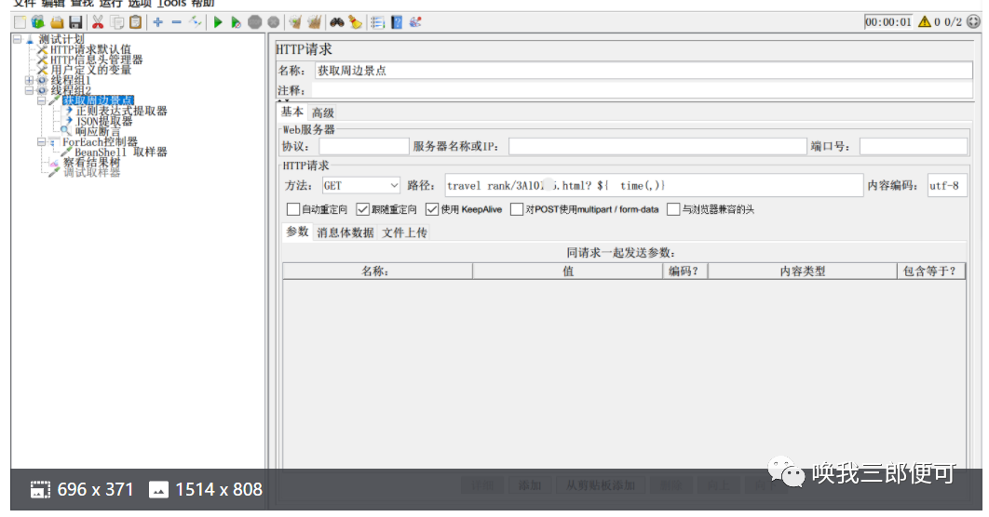Click the 端口号 port field
This screenshot has width=989, height=517.
[x=914, y=146]
